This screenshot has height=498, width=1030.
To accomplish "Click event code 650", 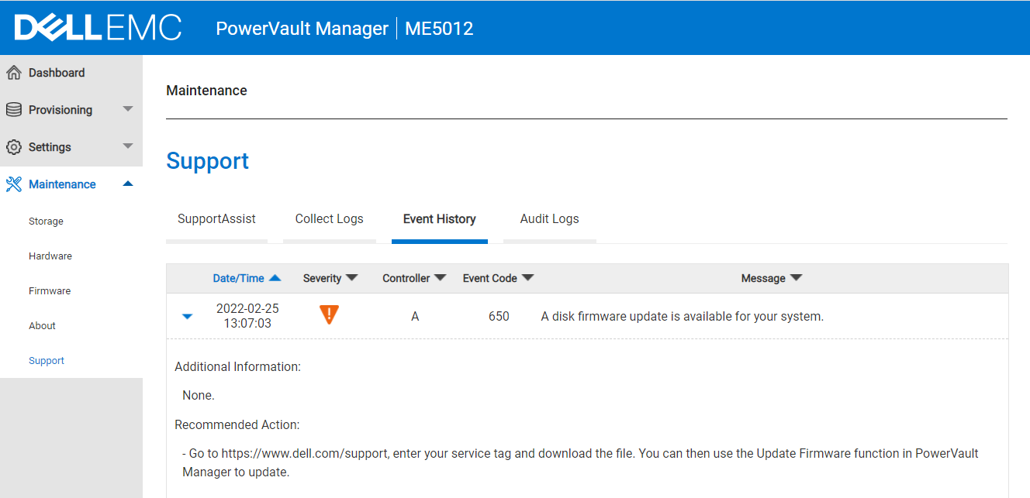I will tap(499, 316).
